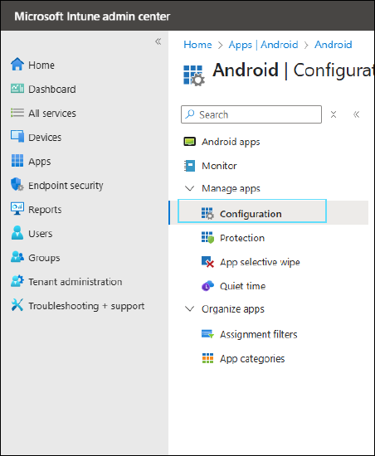Open Apps | Android breadcrumb link
The height and width of the screenshot is (456, 375).
click(263, 45)
